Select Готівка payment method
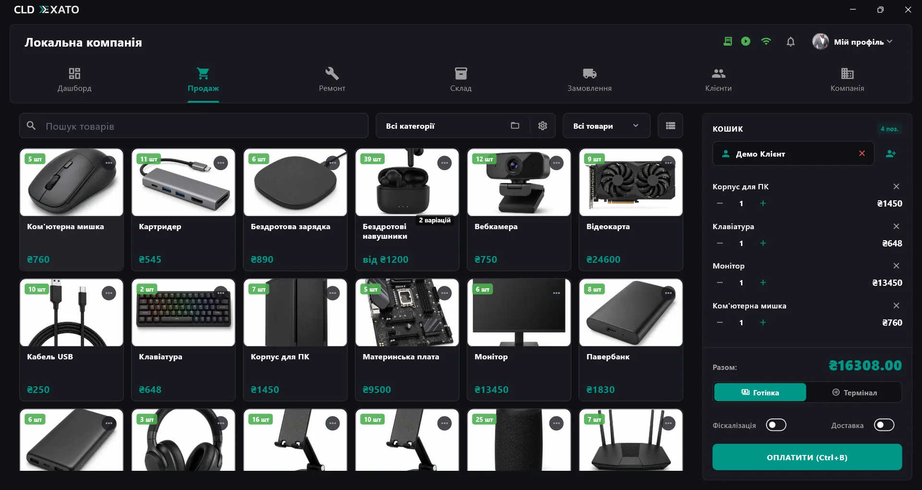This screenshot has width=922, height=490. [760, 392]
